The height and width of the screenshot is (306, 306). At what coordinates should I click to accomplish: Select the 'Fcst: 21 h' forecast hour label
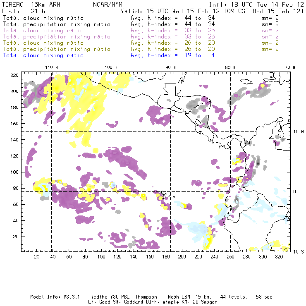pyautogui.click(x=24, y=11)
